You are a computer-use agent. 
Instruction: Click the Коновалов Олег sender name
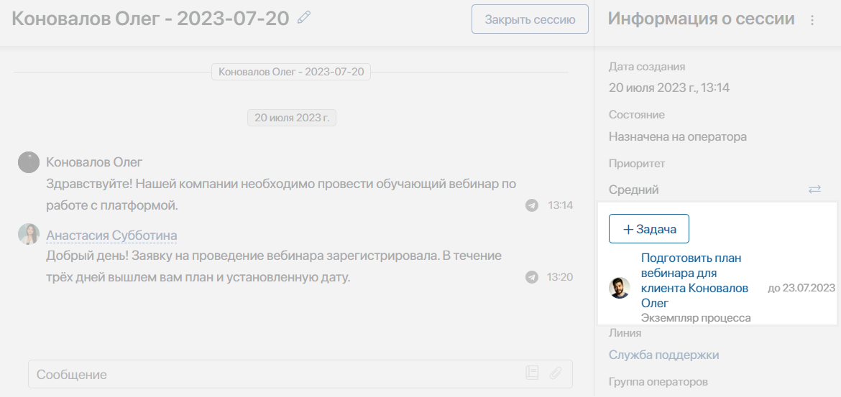[94, 162]
